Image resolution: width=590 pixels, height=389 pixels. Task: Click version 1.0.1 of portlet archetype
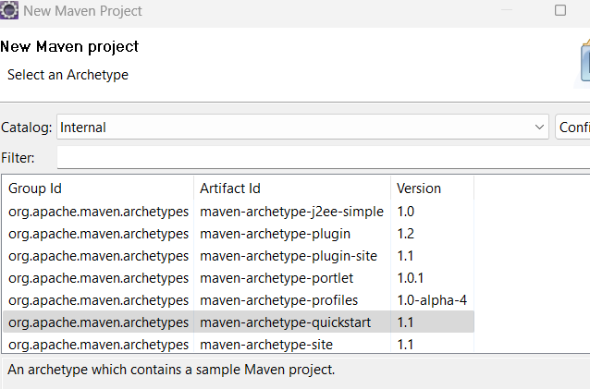tap(411, 278)
